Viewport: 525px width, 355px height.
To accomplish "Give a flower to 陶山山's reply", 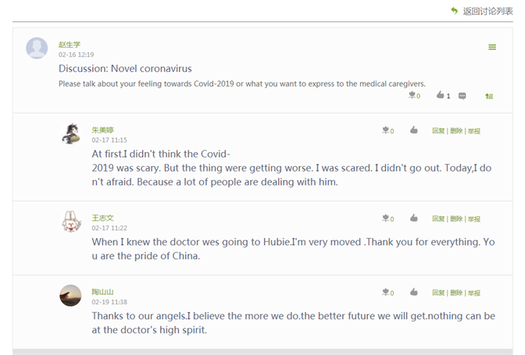I will [385, 292].
